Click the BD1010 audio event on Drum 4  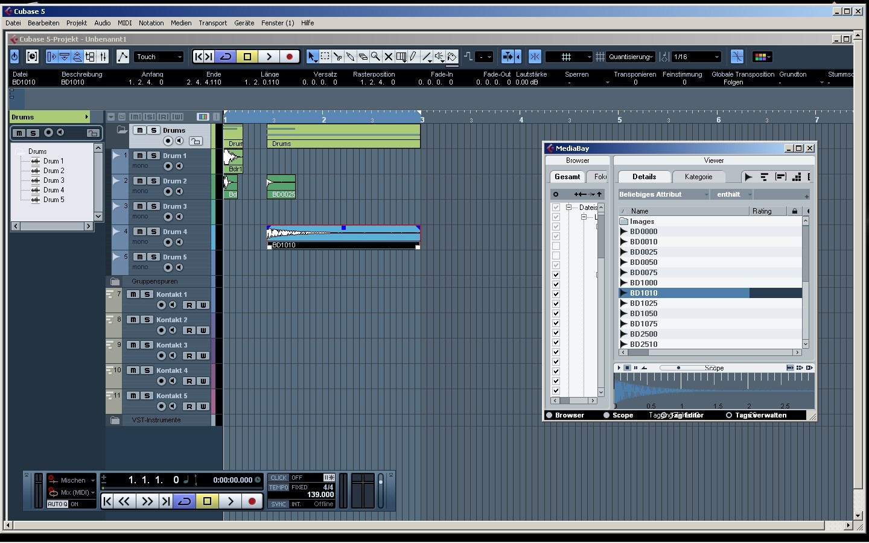(x=343, y=237)
